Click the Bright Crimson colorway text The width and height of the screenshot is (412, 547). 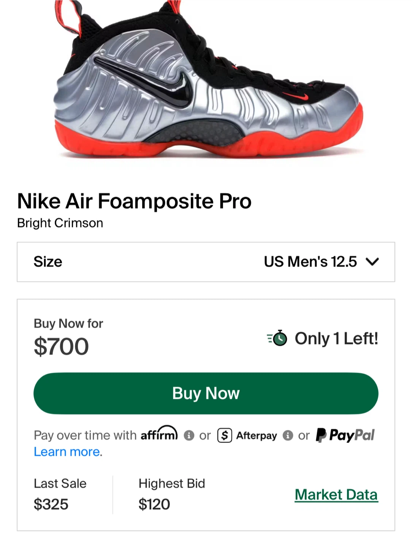tap(60, 223)
